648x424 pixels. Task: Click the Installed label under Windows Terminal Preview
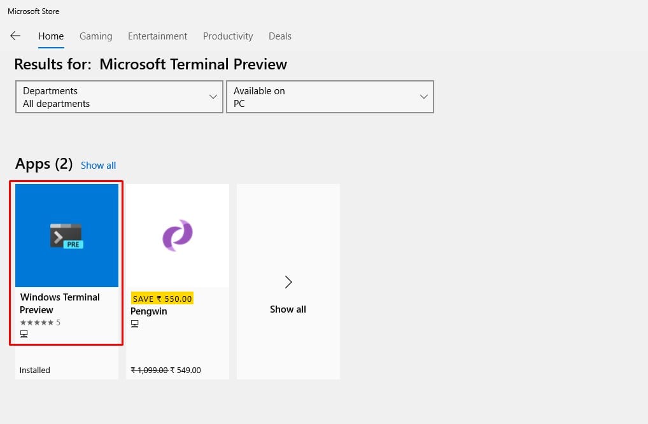pyautogui.click(x=35, y=371)
